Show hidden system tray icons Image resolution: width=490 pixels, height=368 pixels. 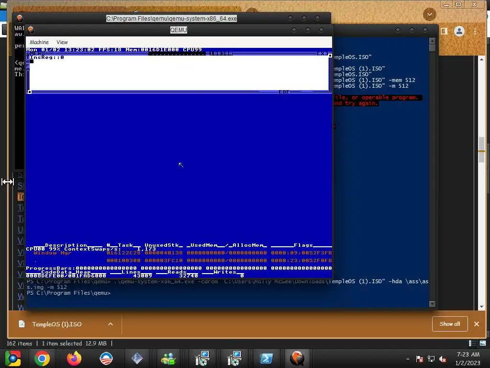[408, 359]
